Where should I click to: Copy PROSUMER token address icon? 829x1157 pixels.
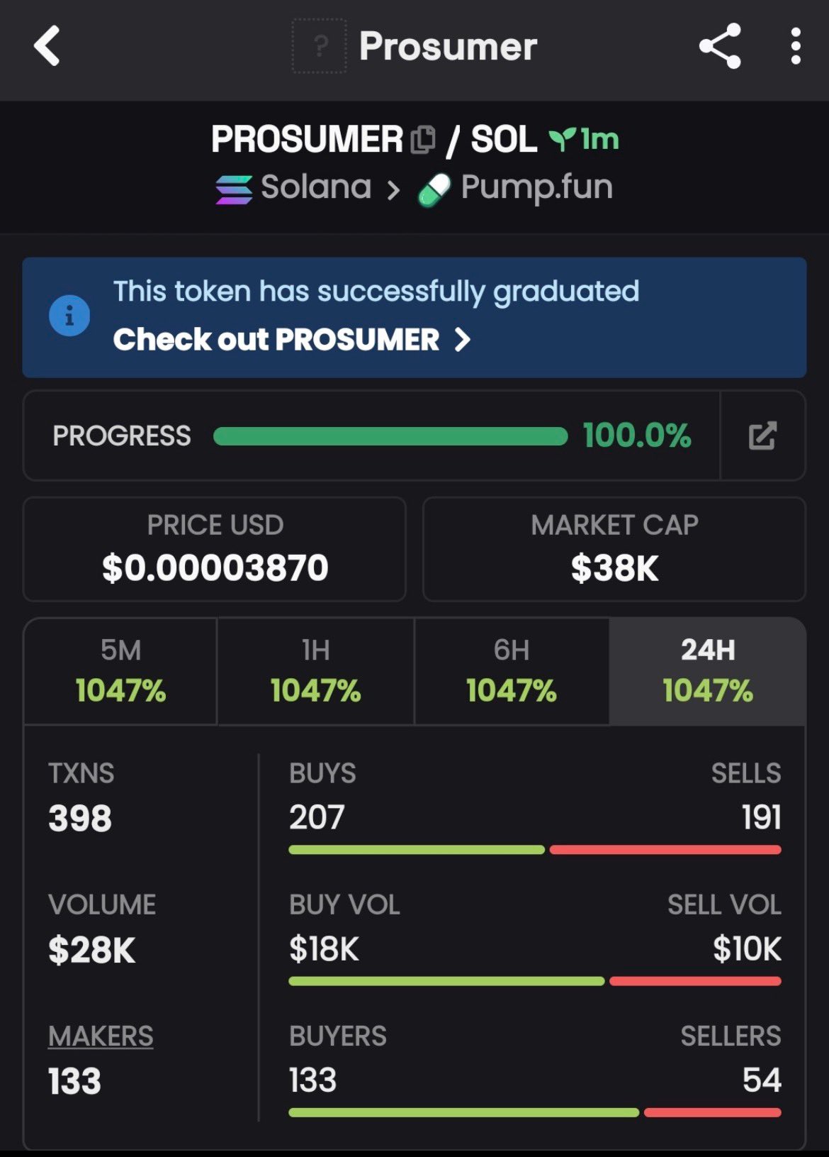(423, 139)
